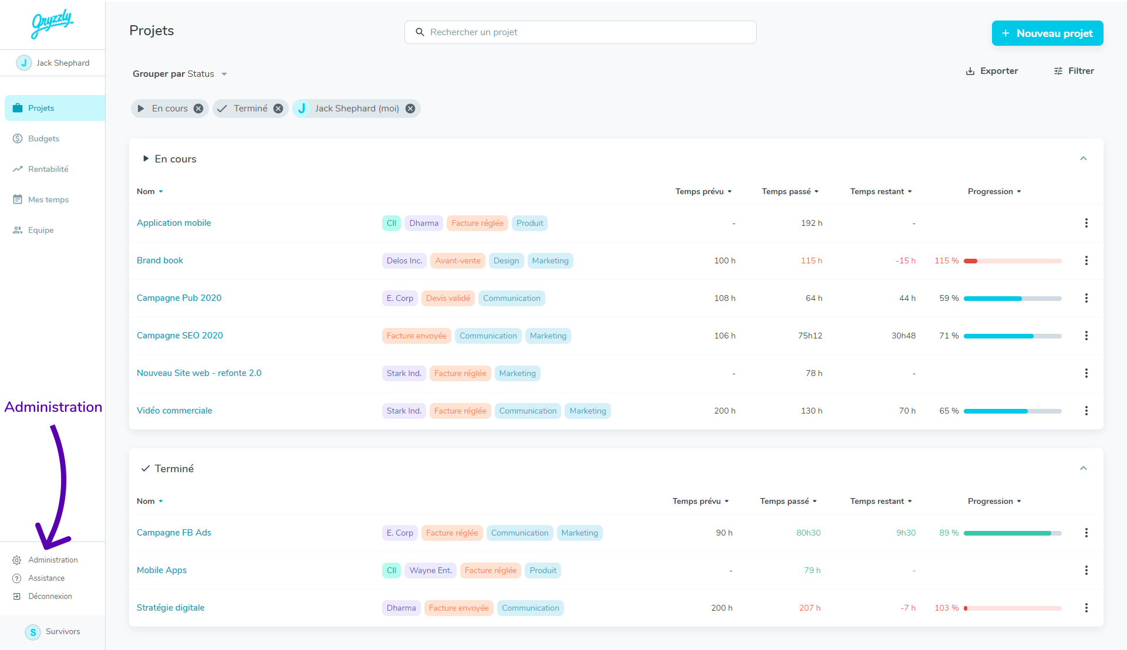
Task: Remove the Jack Shephard (moi) filter
Action: click(410, 109)
